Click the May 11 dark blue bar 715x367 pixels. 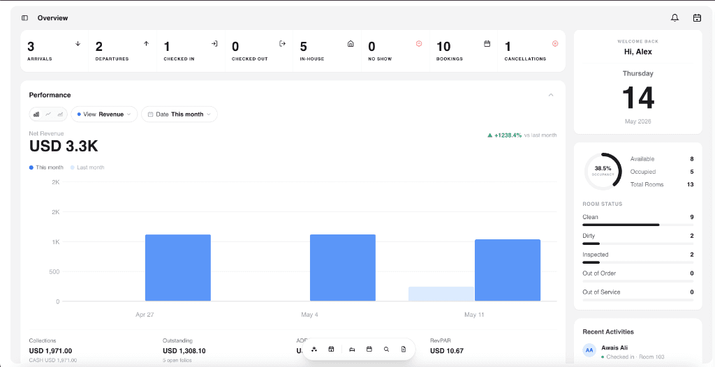click(508, 270)
